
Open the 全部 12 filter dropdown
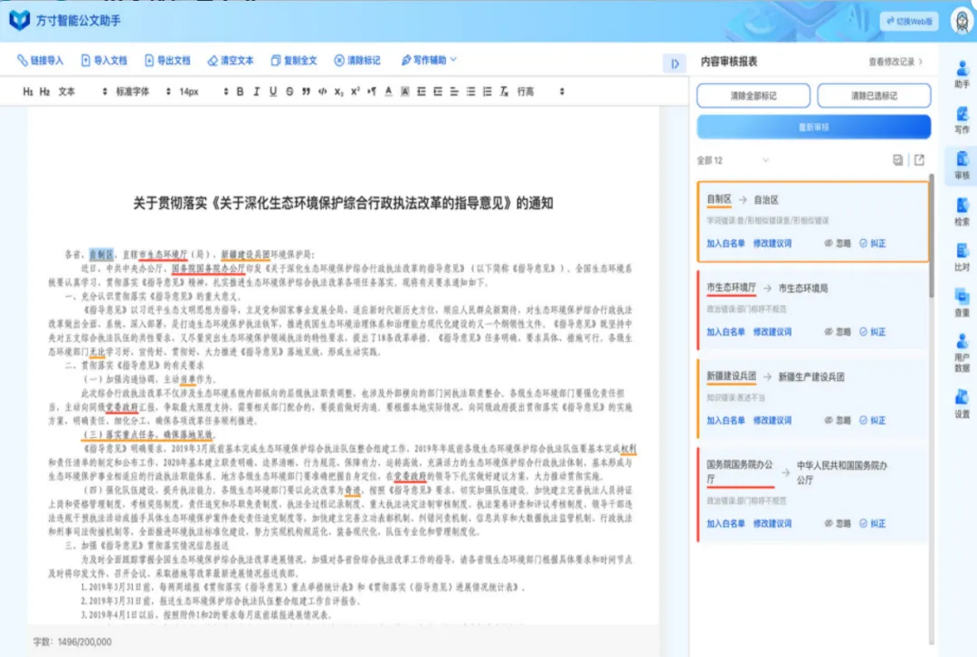click(733, 160)
